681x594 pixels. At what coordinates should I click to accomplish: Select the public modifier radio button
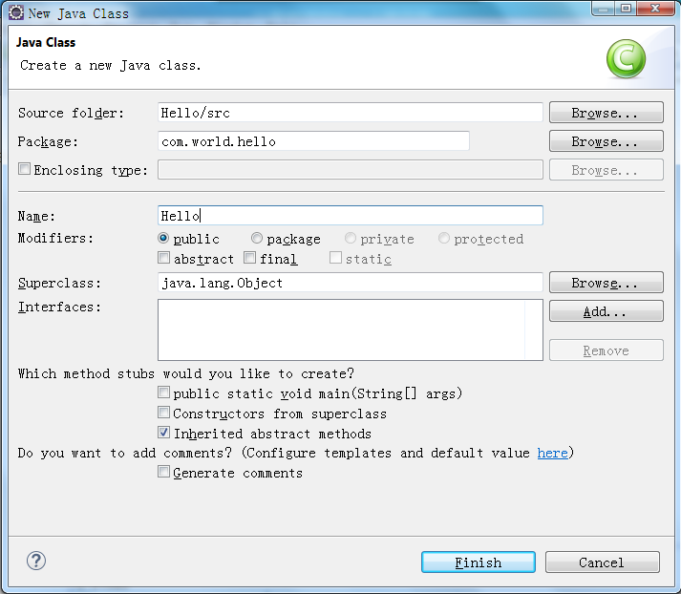coord(163,238)
